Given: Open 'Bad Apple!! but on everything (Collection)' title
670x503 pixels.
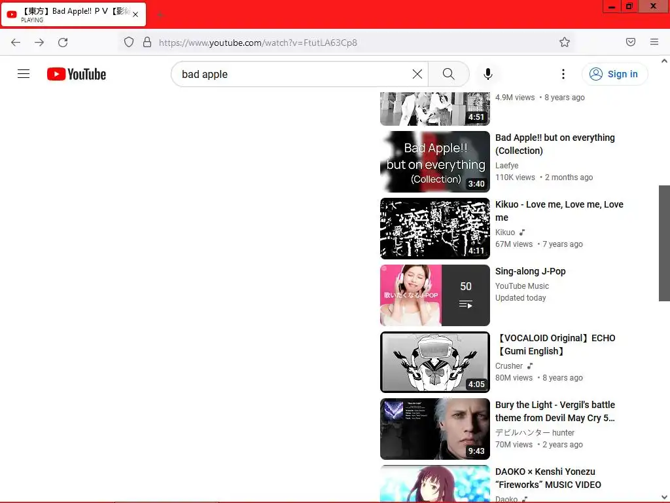Looking at the screenshot, I should (x=555, y=144).
